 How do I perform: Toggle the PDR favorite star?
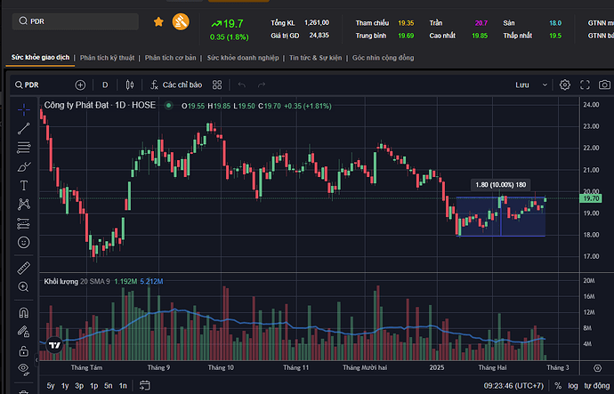click(158, 20)
